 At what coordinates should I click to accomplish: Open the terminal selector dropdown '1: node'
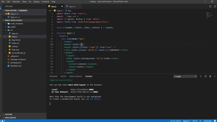pos(185,76)
